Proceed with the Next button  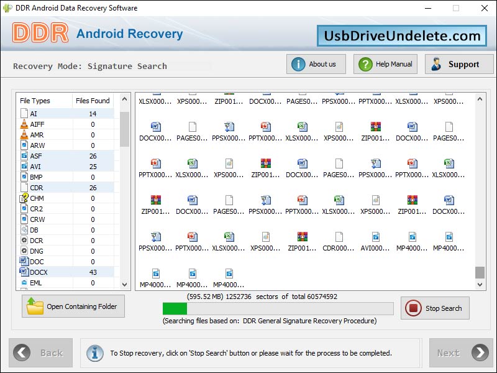click(461, 352)
